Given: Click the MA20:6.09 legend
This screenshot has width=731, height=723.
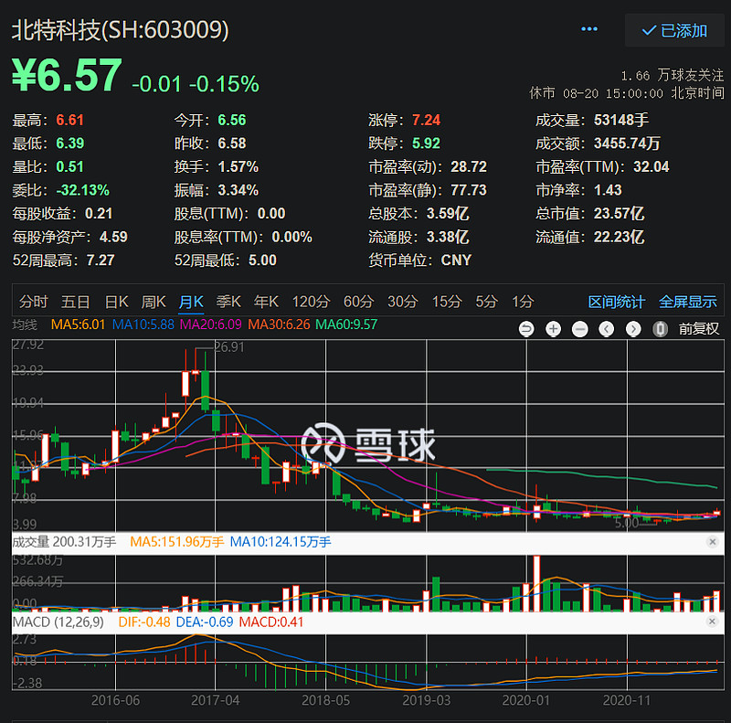Looking at the screenshot, I should pyautogui.click(x=211, y=324).
